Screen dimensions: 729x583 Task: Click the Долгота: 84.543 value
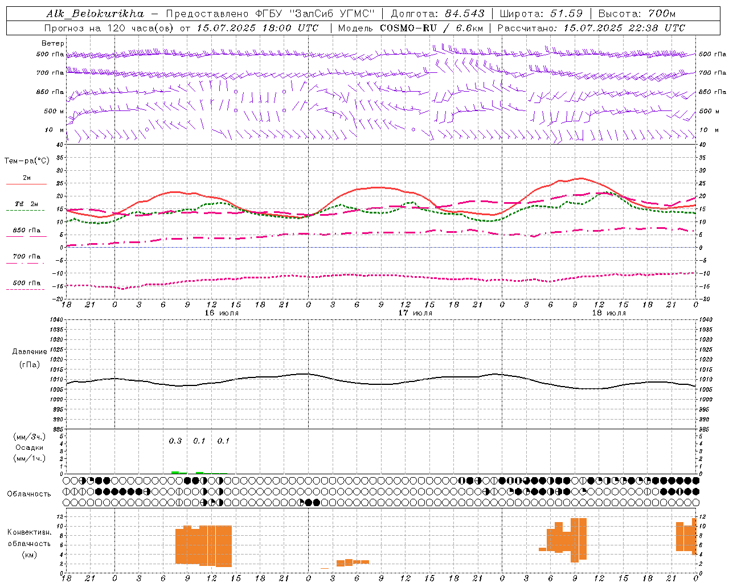point(438,14)
